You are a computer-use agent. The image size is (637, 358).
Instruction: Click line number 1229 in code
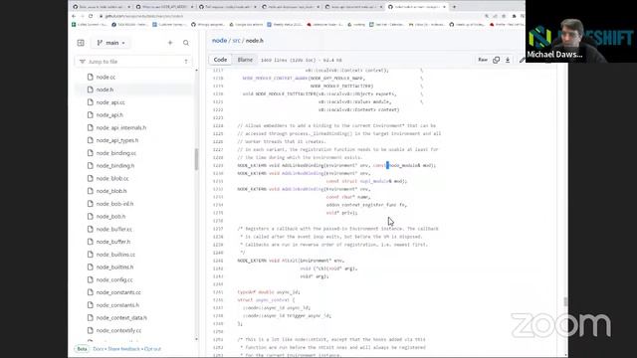[x=218, y=165]
